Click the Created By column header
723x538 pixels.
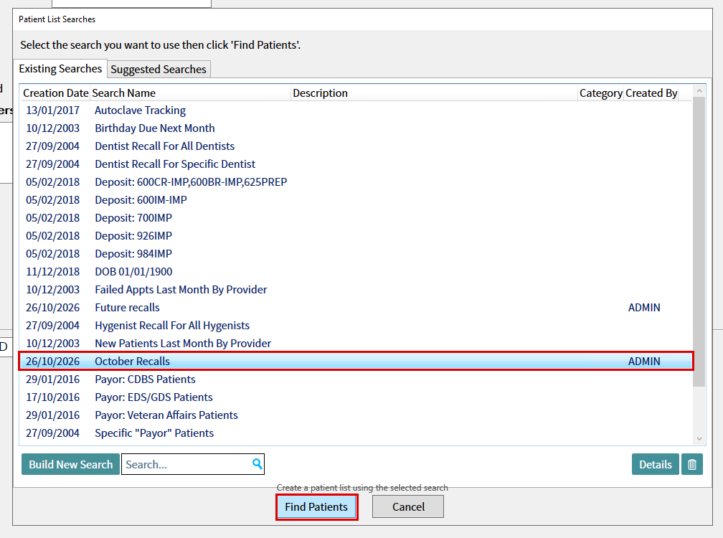tap(651, 93)
